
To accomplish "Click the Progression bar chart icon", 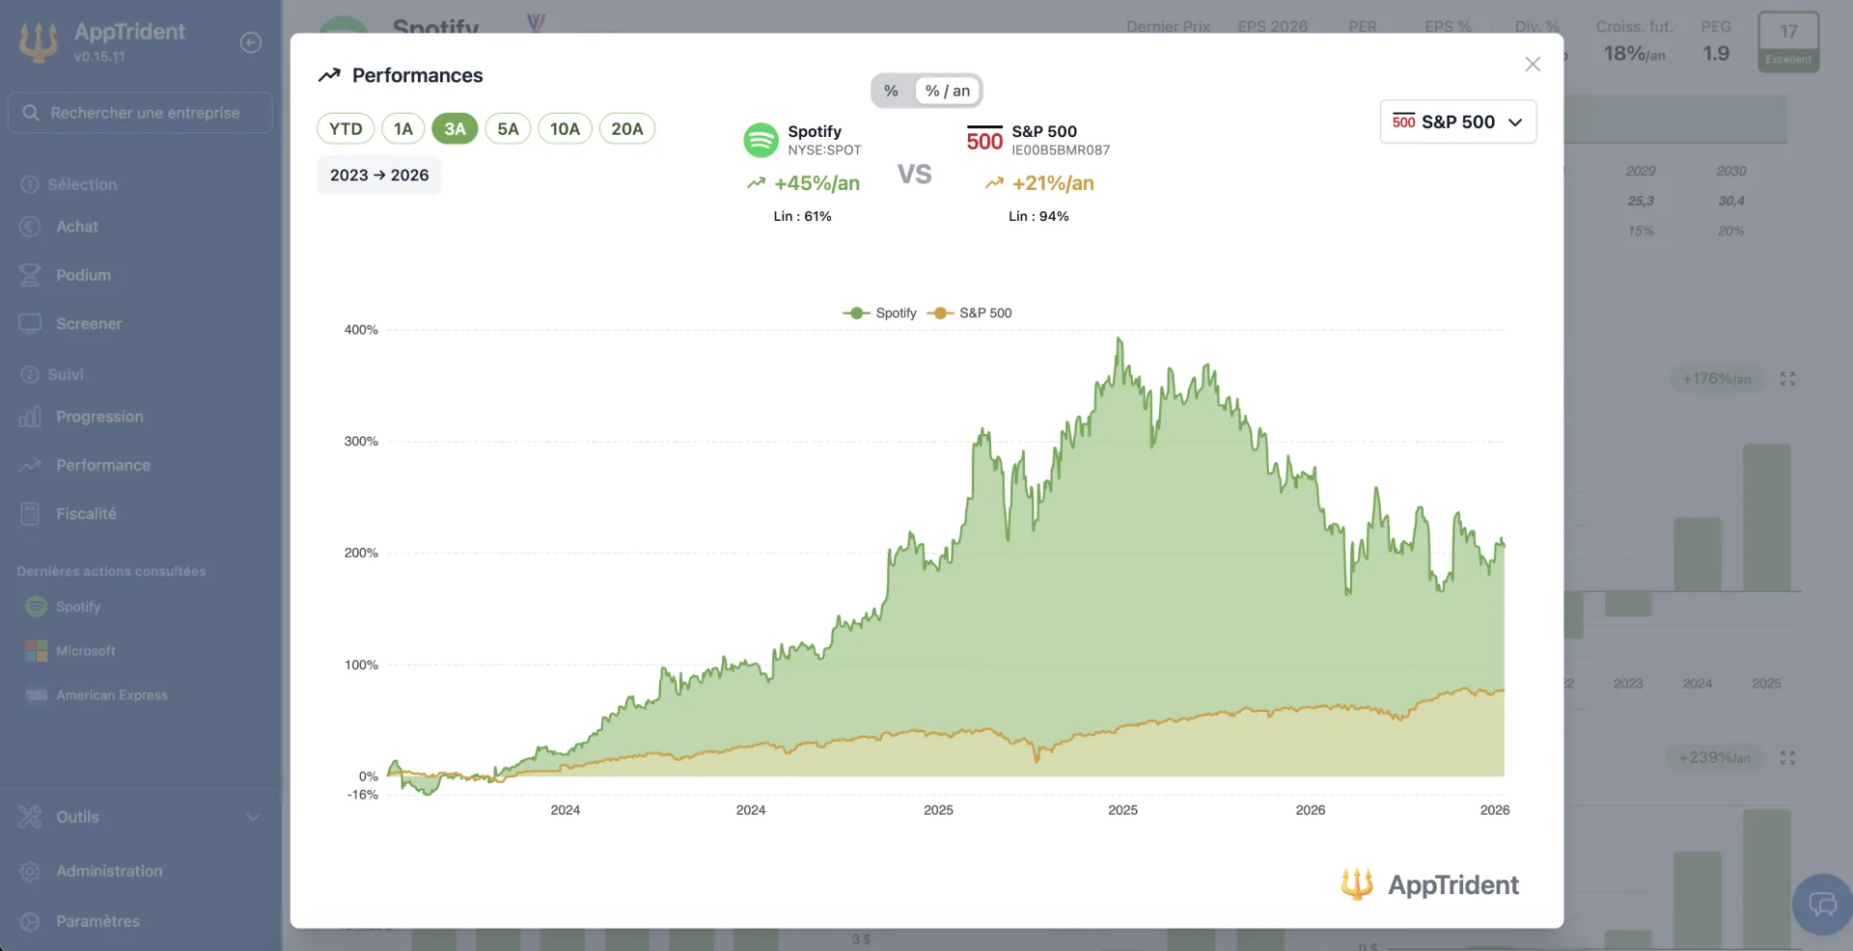I will 30,417.
